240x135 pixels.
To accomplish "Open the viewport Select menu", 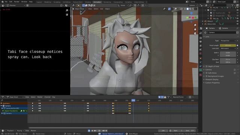I will point(96,9).
